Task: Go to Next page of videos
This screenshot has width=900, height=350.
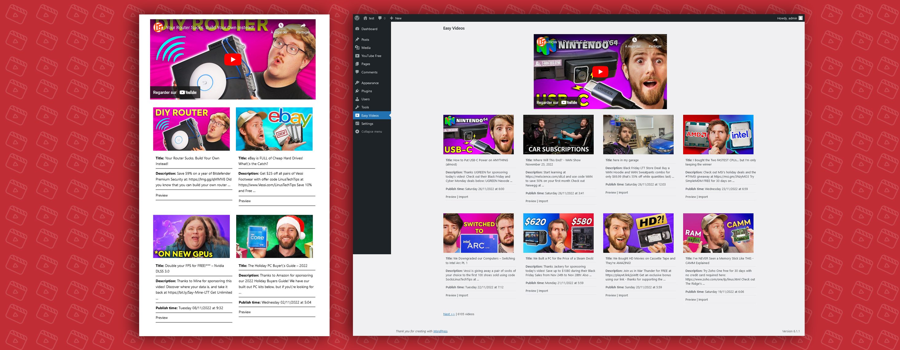Action: pyautogui.click(x=449, y=314)
